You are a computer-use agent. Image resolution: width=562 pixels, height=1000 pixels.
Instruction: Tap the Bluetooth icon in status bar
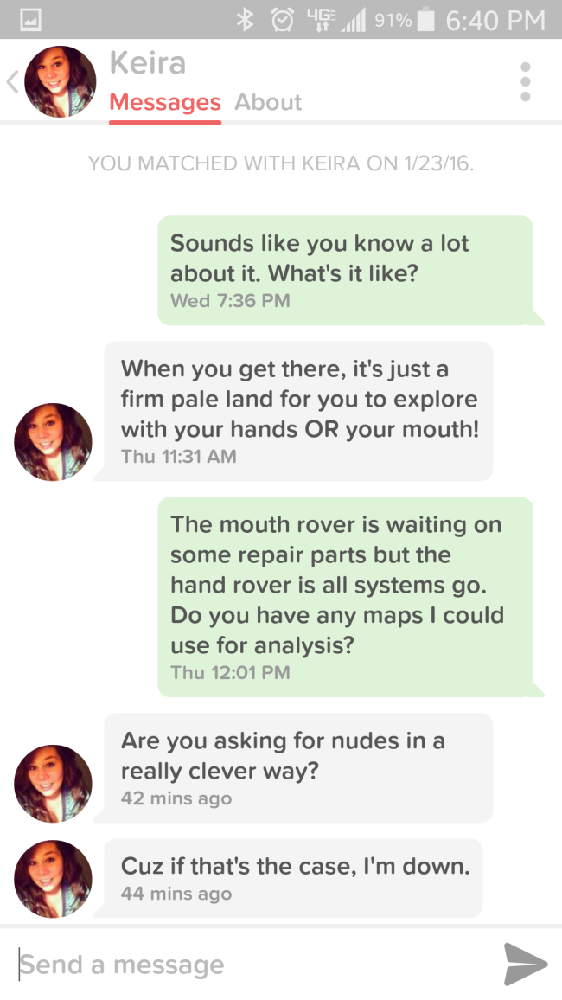pos(246,21)
